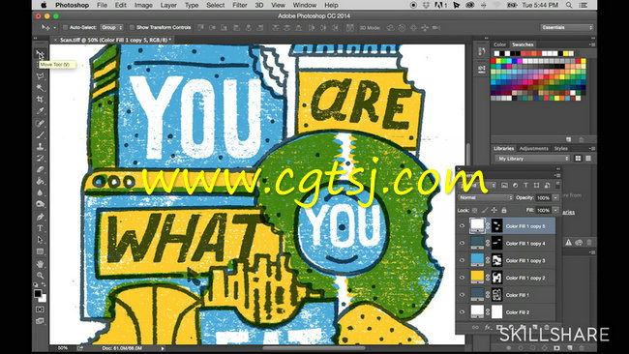Viewport: 629px width, 354px height.
Task: Select the Pen tool
Action: point(40,217)
